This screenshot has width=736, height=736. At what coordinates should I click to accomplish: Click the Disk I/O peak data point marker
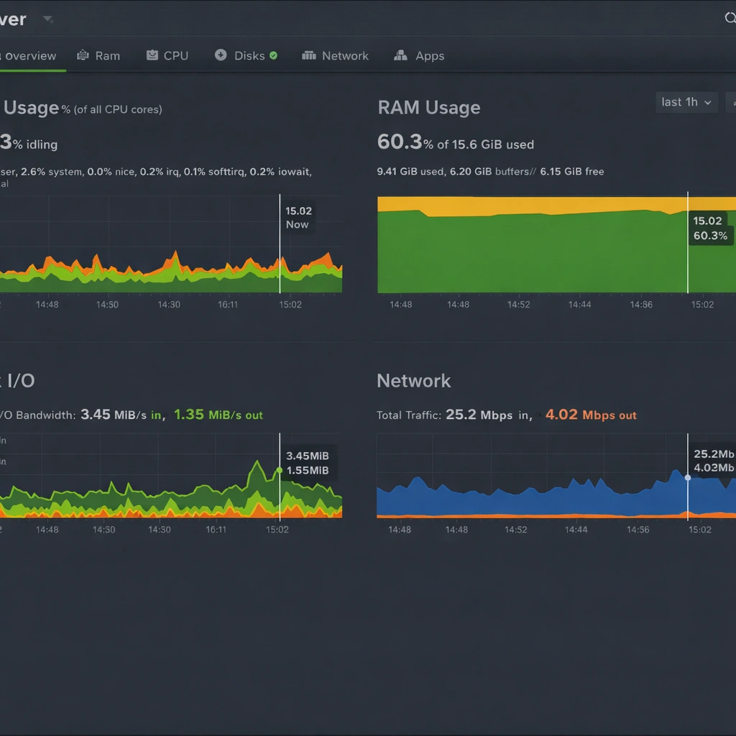click(280, 470)
